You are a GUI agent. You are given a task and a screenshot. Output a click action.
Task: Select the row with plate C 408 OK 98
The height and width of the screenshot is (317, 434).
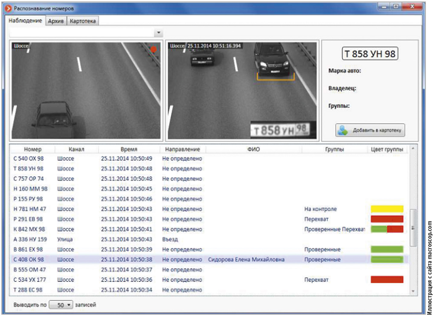point(210,259)
